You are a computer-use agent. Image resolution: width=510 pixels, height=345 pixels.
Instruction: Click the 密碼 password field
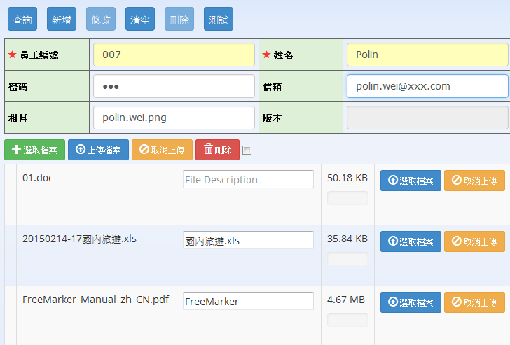pos(174,86)
